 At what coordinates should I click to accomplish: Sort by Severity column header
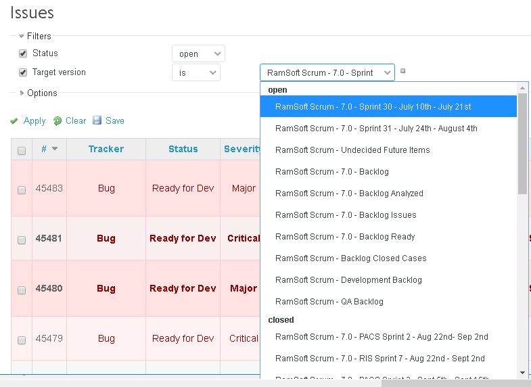pos(241,149)
